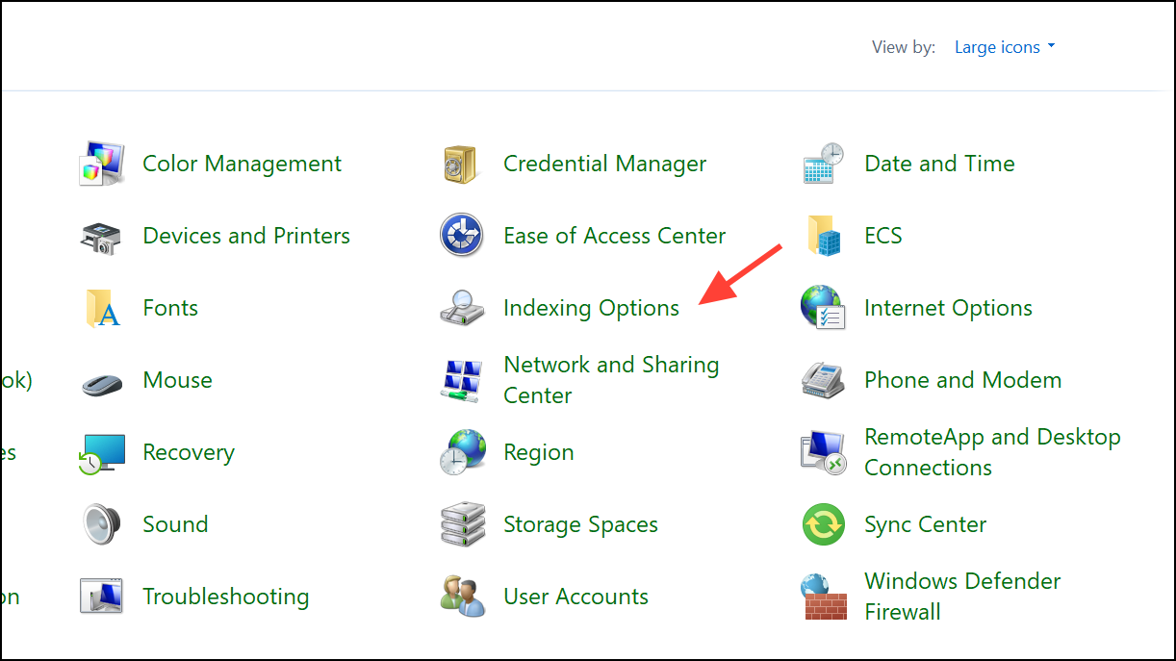Click the Credential Manager safe icon
This screenshot has height=661, width=1176.
[x=461, y=162]
